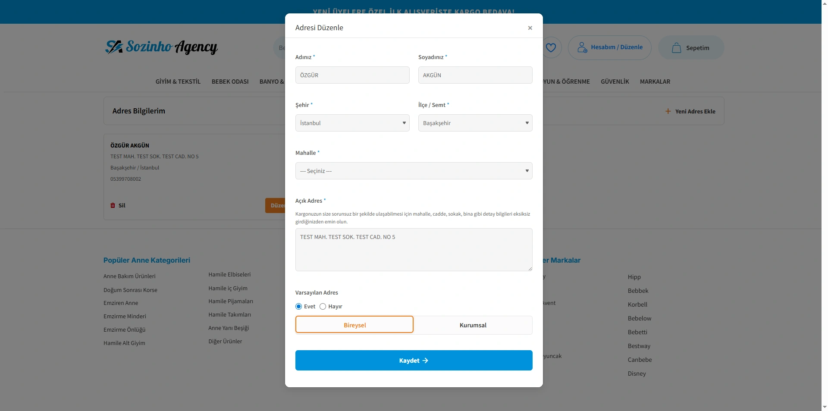Click the plus icon for Yeni Adres Ekle
828x411 pixels.
(x=668, y=111)
